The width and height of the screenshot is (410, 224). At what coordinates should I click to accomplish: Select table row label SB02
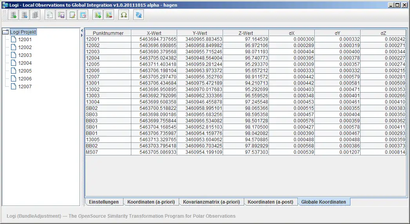pyautogui.click(x=108, y=108)
